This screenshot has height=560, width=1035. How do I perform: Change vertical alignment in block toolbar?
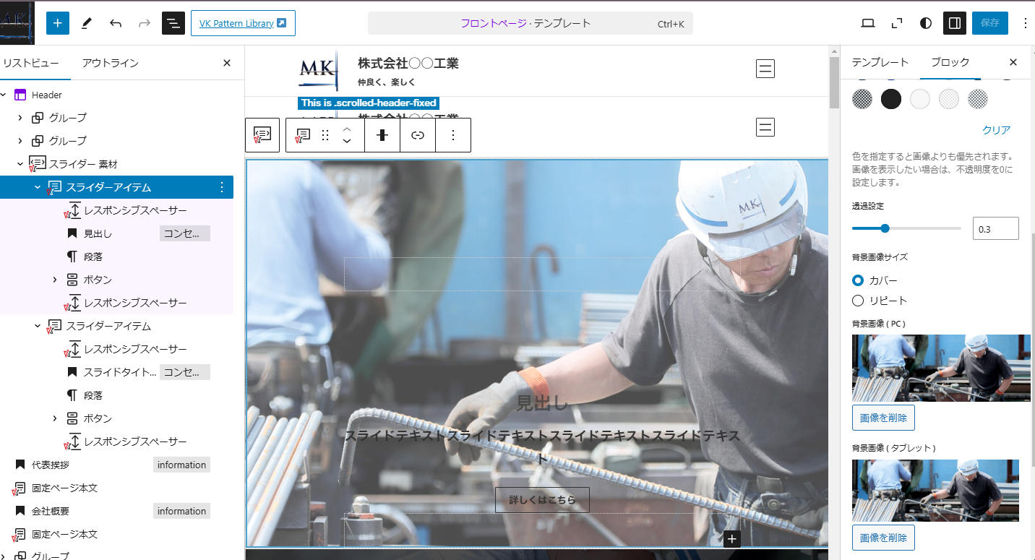tap(382, 135)
